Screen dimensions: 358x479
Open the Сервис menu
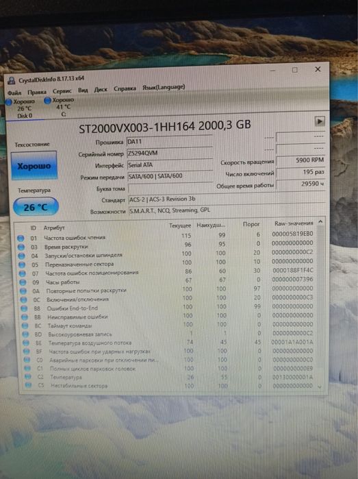pos(62,91)
